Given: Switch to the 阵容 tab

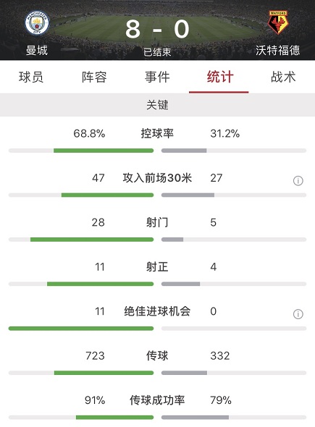Looking at the screenshot, I should coord(94,77).
